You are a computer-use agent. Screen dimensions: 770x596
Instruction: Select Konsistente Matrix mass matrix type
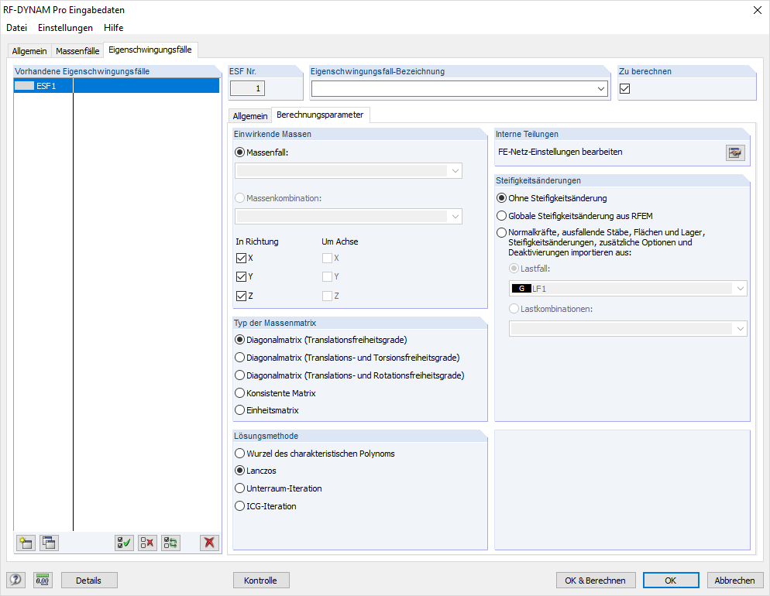point(240,392)
